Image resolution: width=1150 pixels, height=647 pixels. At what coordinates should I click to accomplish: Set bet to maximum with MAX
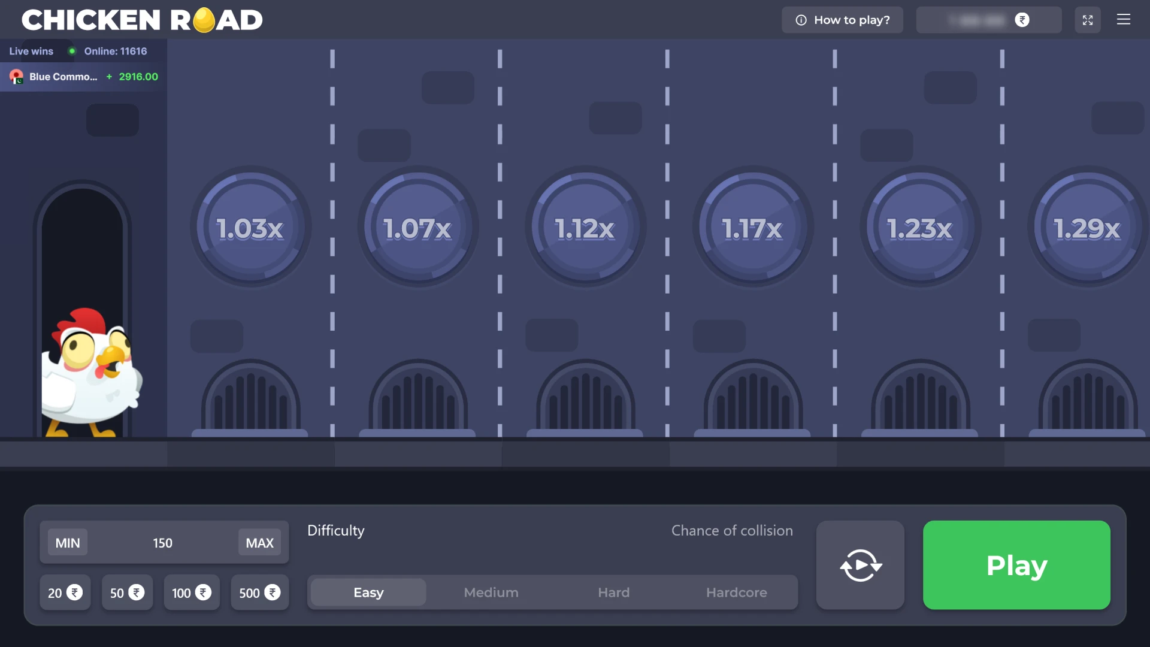(x=259, y=543)
